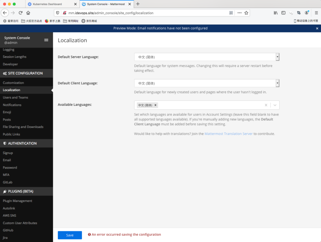Select the System Console Mattermost tab
Screen dimensions: 321x242
click(x=106, y=4)
